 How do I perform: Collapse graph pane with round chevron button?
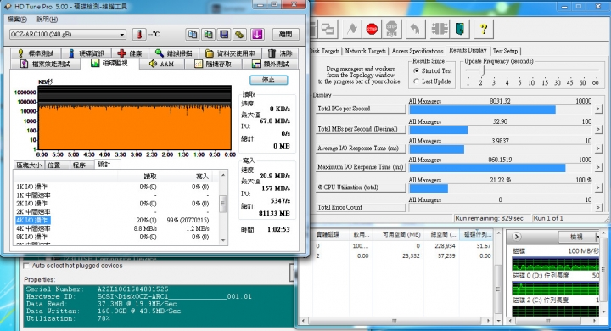coord(517,237)
